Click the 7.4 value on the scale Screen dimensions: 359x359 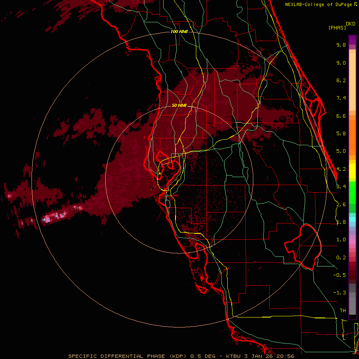click(x=341, y=98)
